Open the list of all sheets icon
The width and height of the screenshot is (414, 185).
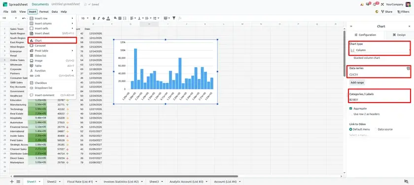coord(18,182)
